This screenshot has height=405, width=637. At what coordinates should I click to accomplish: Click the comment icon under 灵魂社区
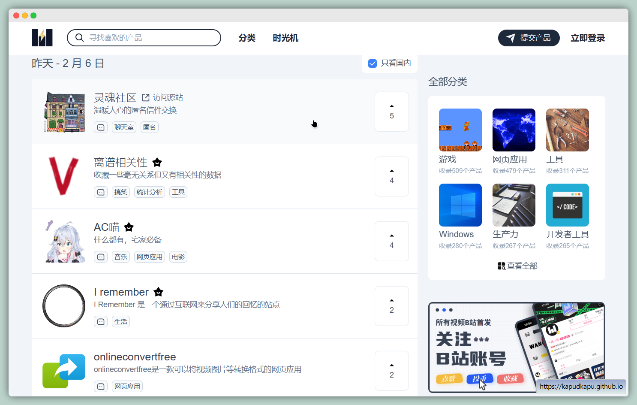click(101, 127)
